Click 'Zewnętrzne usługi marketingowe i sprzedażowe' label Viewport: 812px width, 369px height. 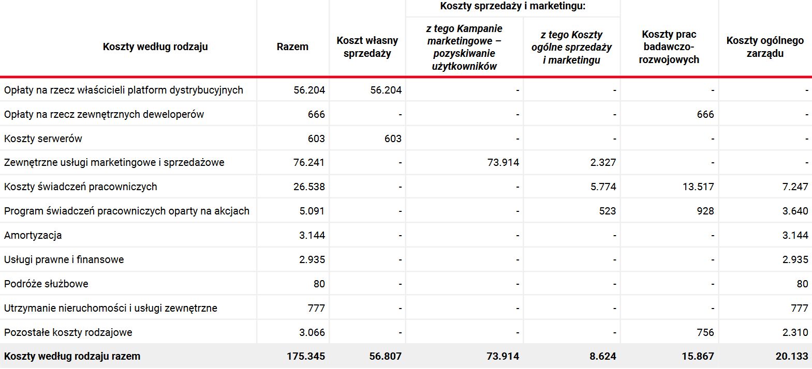click(114, 162)
